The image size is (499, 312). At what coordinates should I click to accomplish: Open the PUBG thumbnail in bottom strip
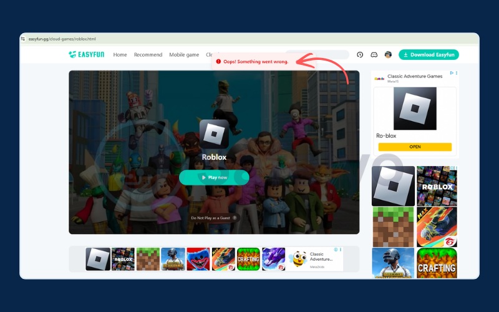(x=173, y=259)
